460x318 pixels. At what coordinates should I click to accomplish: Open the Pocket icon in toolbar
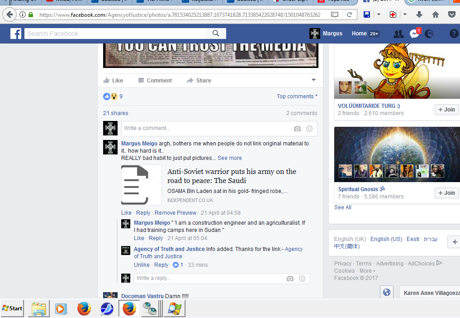452,14
